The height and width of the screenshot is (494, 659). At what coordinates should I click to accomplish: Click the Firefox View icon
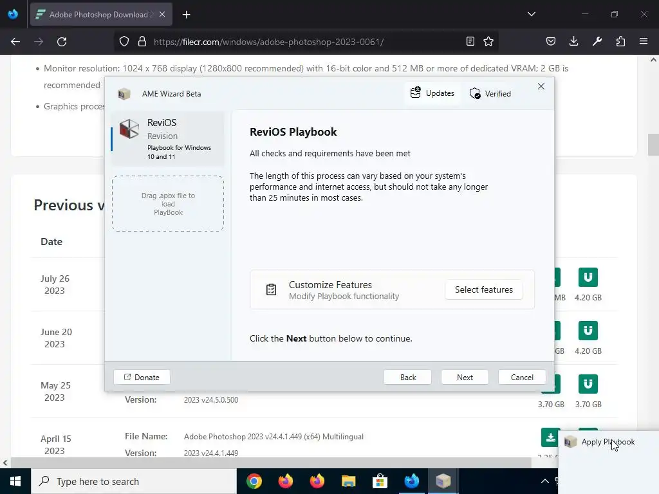pyautogui.click(x=13, y=14)
